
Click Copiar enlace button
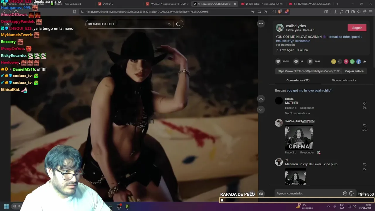(354, 71)
